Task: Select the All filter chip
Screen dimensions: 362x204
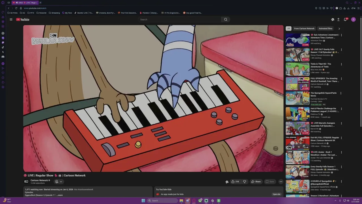Action: click(288, 29)
